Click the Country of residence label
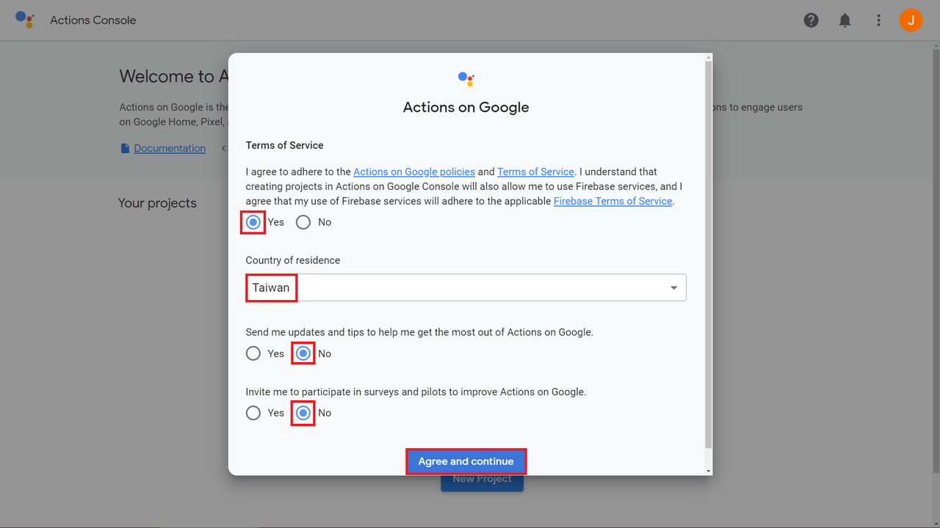This screenshot has width=940, height=528. click(293, 260)
